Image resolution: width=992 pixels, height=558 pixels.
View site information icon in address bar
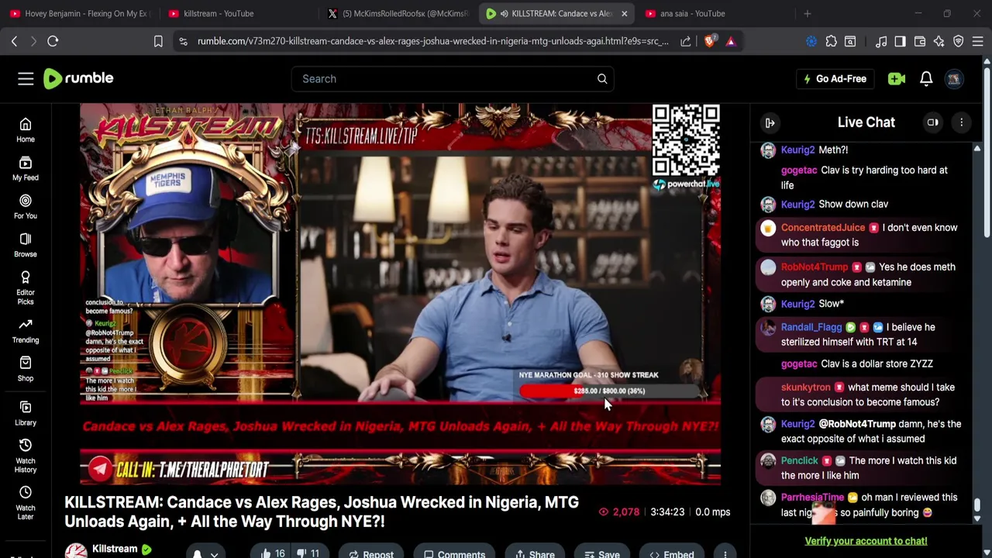pyautogui.click(x=183, y=41)
